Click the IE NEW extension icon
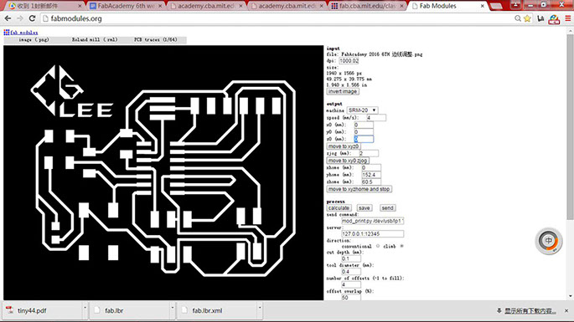 pos(554,19)
